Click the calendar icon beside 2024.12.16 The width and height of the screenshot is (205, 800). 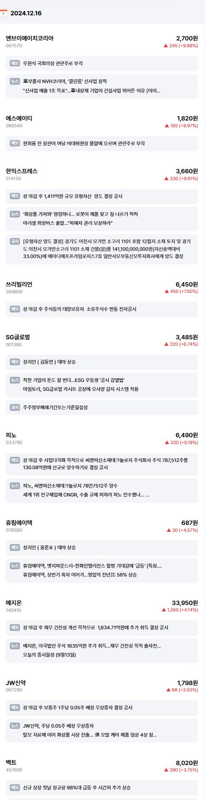coord(3,13)
